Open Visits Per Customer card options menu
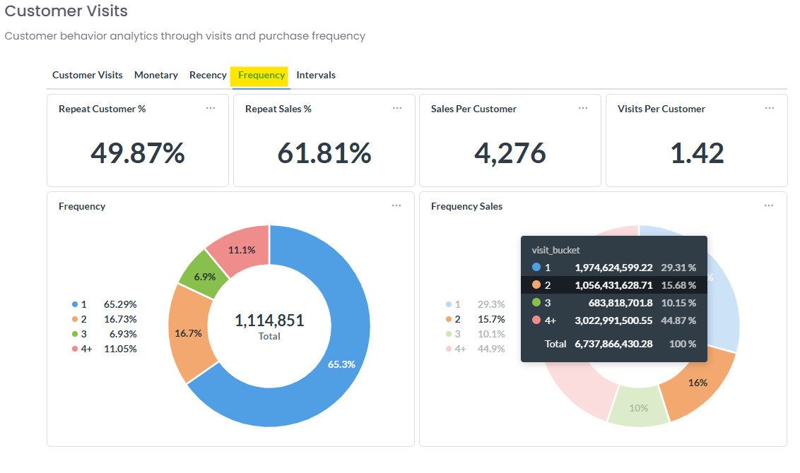800x473 pixels. 770,108
